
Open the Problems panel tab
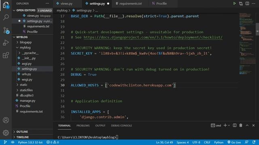tap(83, 125)
